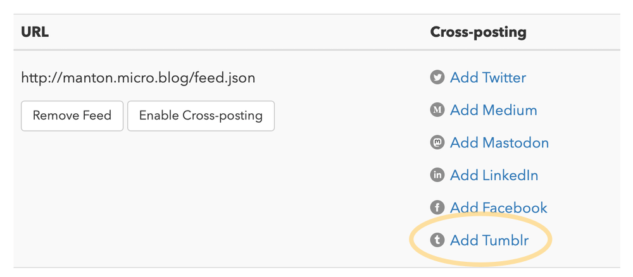Click the Add Tumblr link text
The height and width of the screenshot is (277, 633).
[x=489, y=240]
